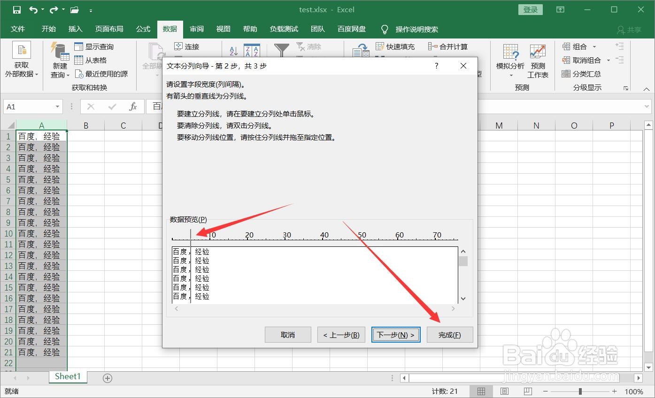Switch to the 公式 ribbon tab
This screenshot has width=655, height=398.
coord(143,29)
